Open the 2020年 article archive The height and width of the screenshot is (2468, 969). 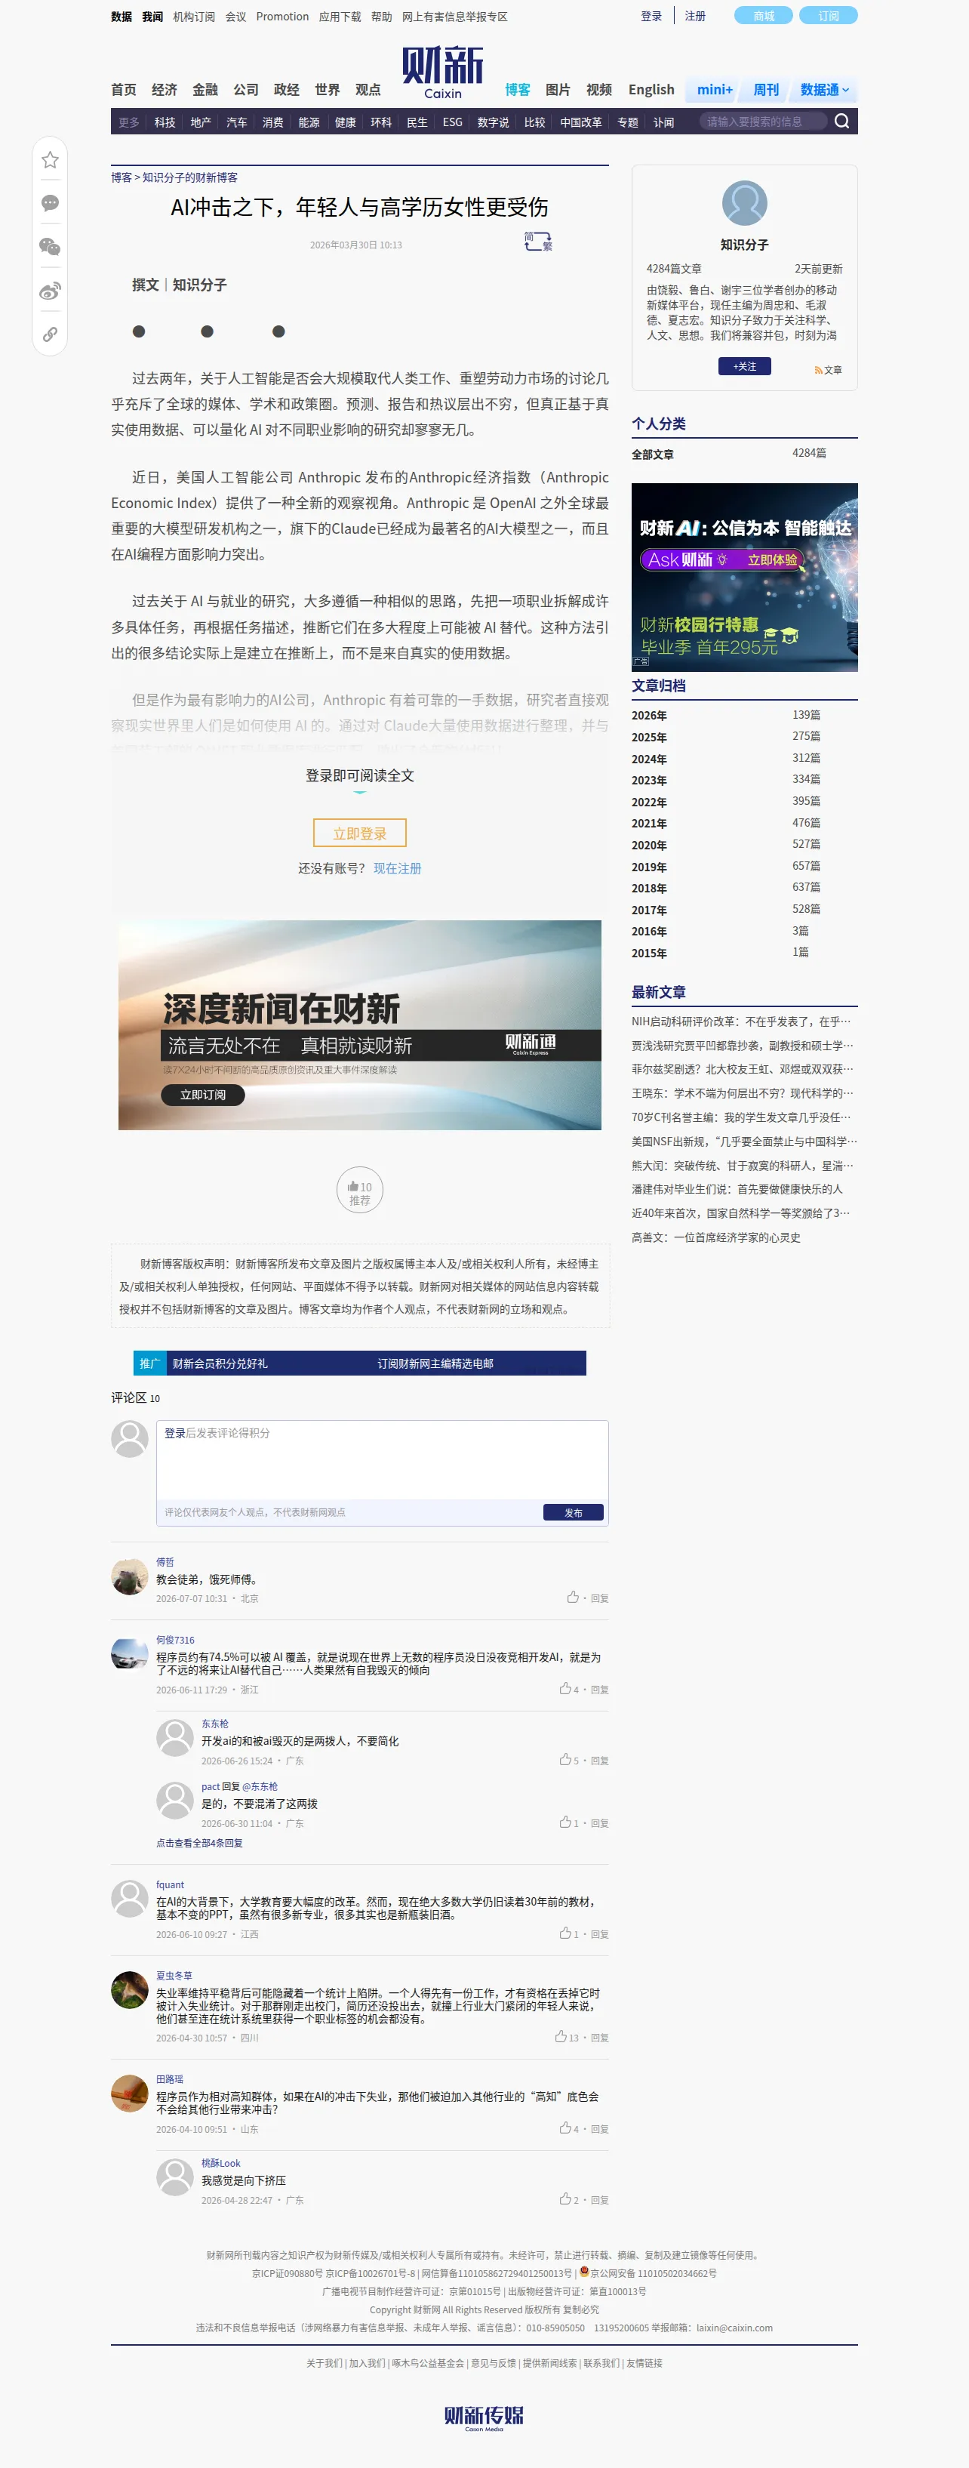coord(649,846)
